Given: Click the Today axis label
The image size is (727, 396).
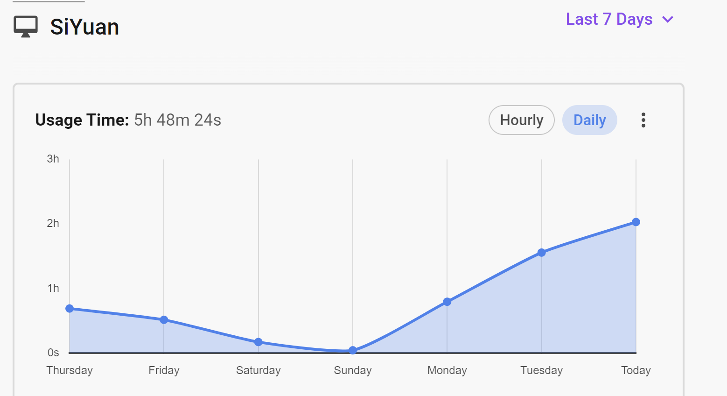Looking at the screenshot, I should click(636, 370).
